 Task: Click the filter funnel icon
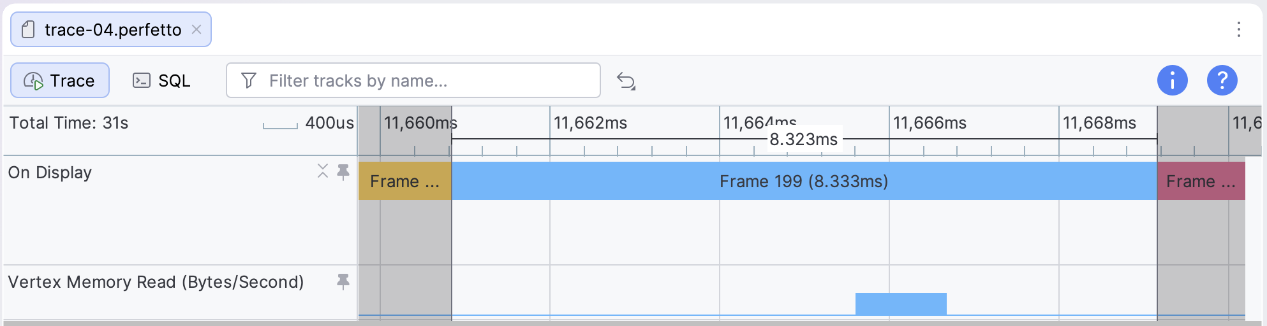coord(249,80)
